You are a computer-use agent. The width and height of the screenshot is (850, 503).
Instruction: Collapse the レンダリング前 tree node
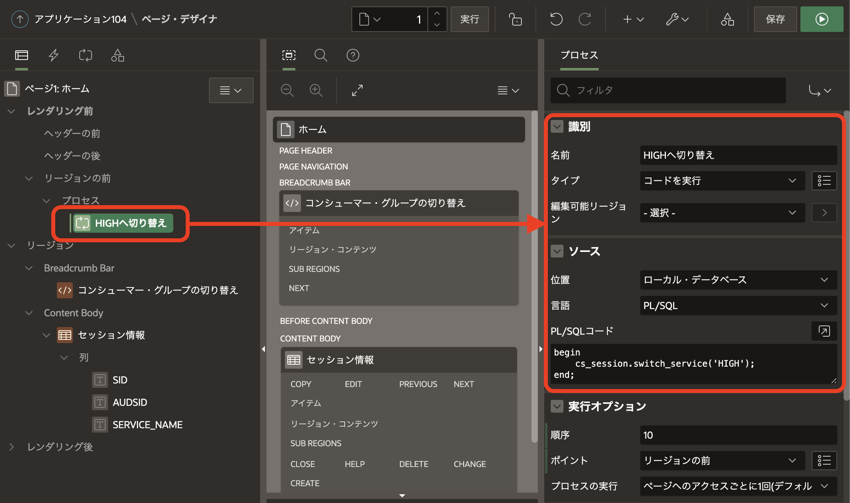click(11, 111)
